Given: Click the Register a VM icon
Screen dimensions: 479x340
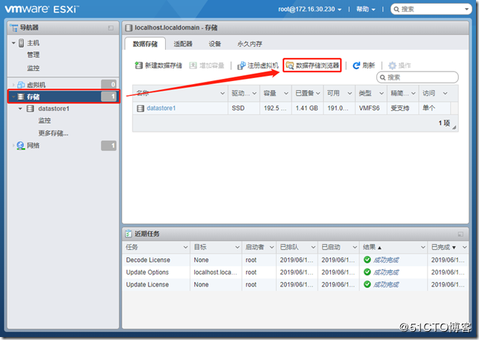Looking at the screenshot, I should click(242, 65).
